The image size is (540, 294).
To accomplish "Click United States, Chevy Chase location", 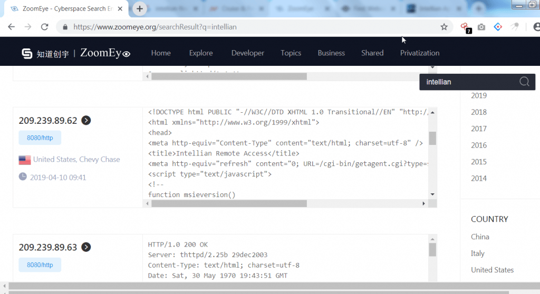I will 76,160.
